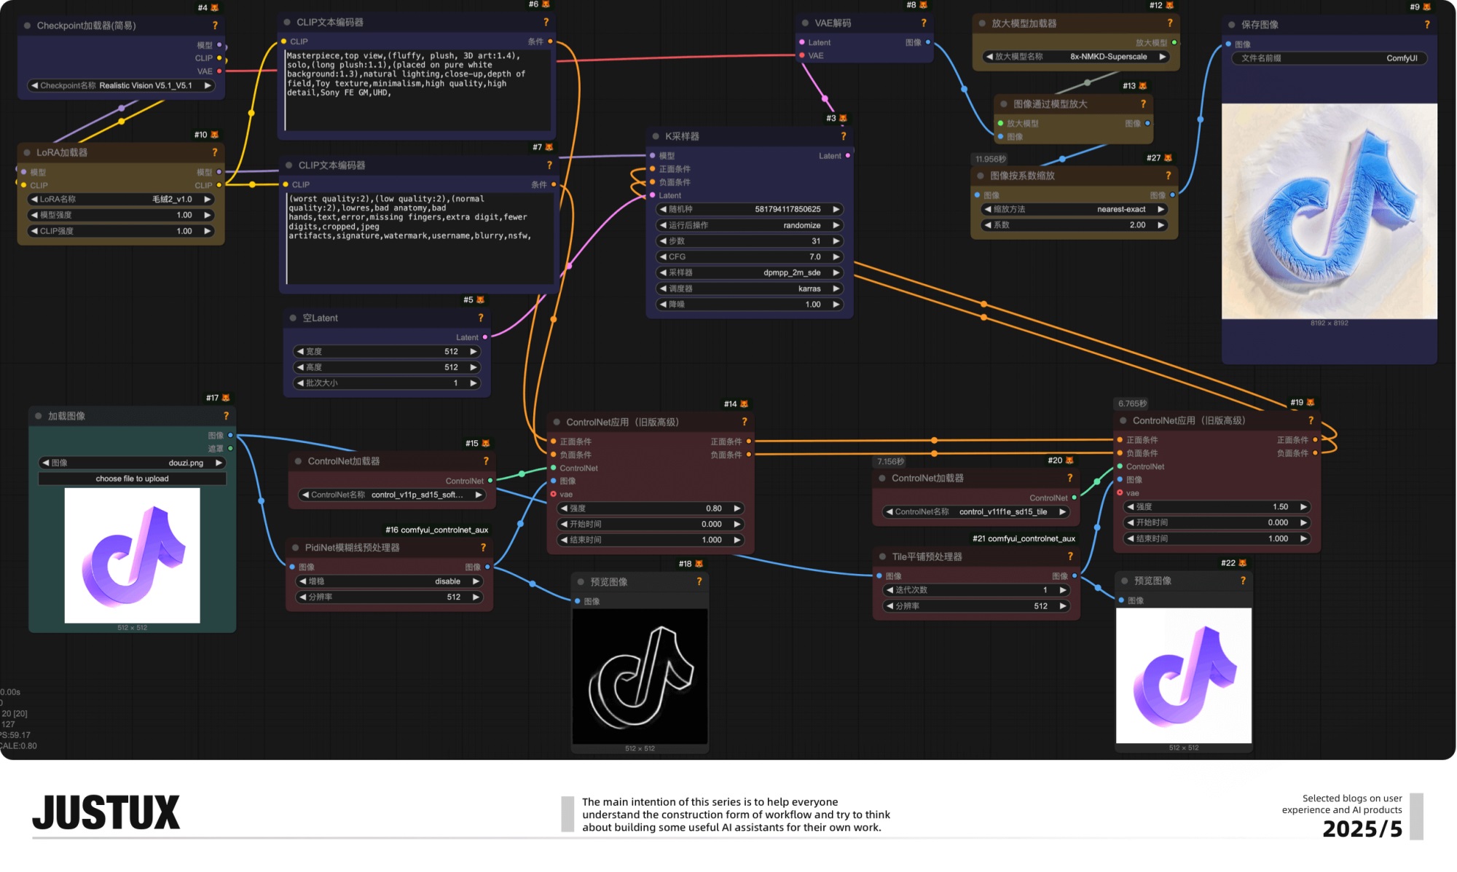
Task: Click help icon on LoRA加载器 node
Action: [x=214, y=152]
